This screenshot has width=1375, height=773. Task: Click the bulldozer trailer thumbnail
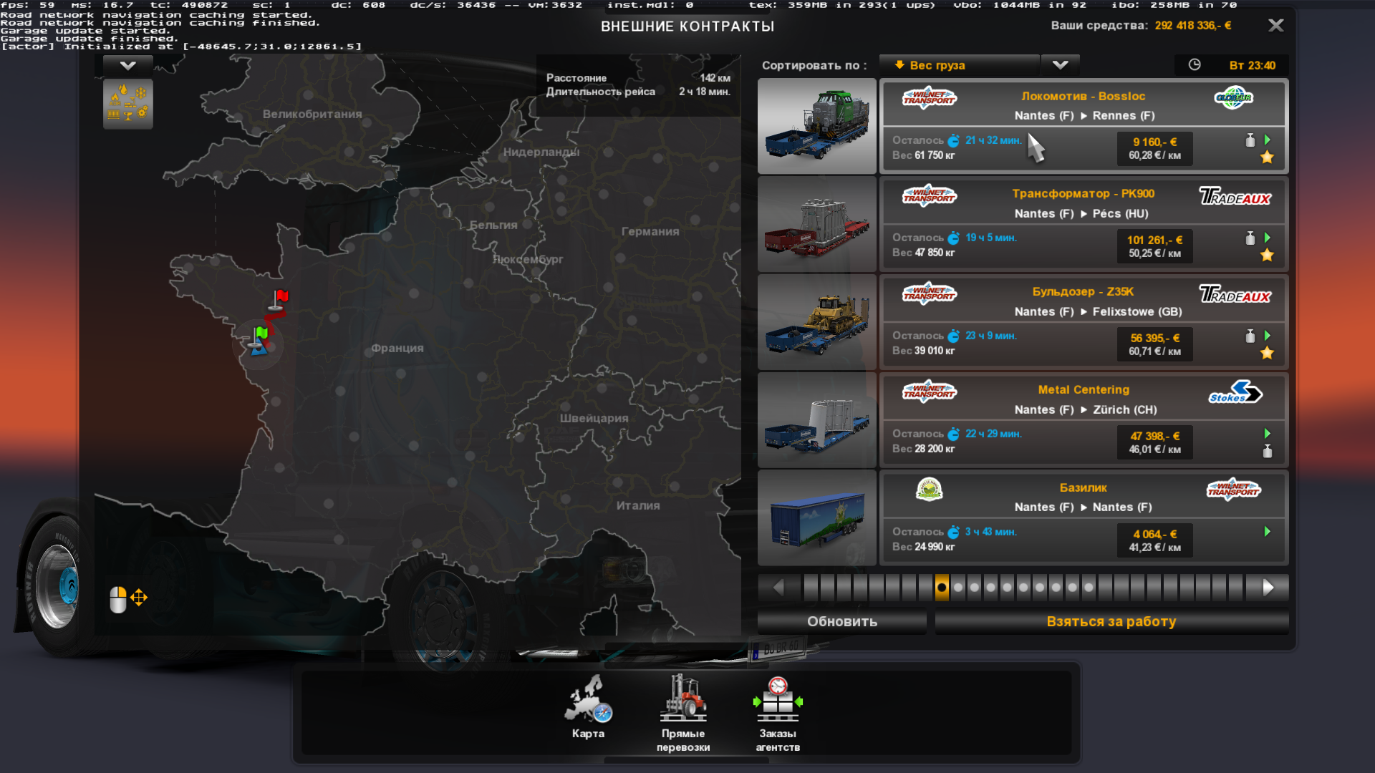[x=817, y=322]
